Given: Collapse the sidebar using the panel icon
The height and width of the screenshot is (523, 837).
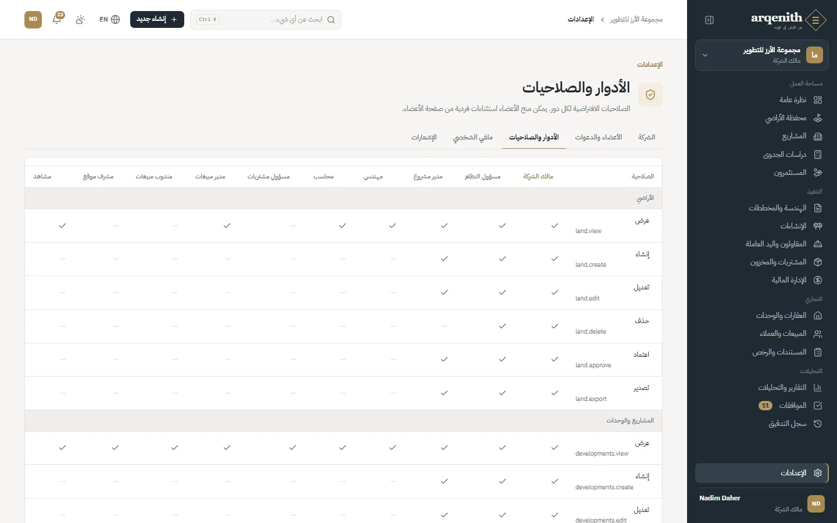Looking at the screenshot, I should tap(709, 20).
